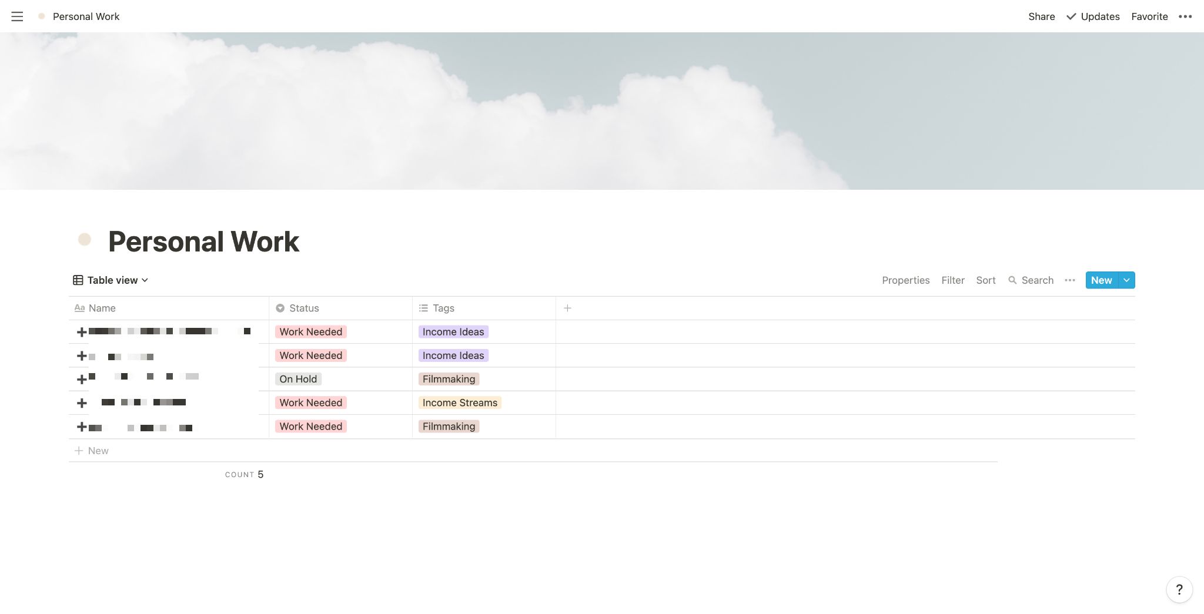Open the New button dropdown arrow

coord(1126,280)
